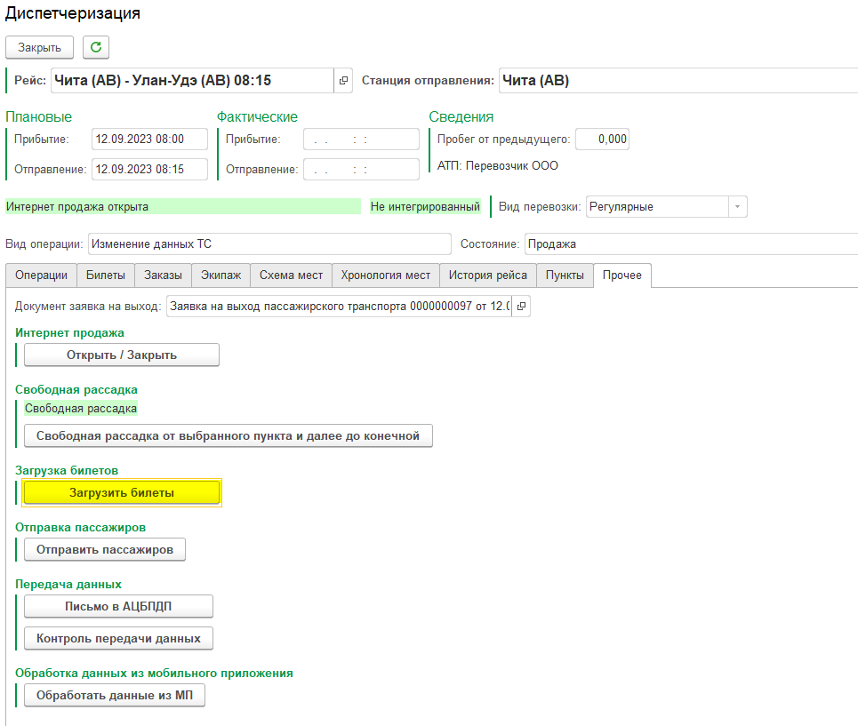858x726 pixels.
Task: Click the Открыть / Закрыть internet sale button
Action: tap(122, 355)
